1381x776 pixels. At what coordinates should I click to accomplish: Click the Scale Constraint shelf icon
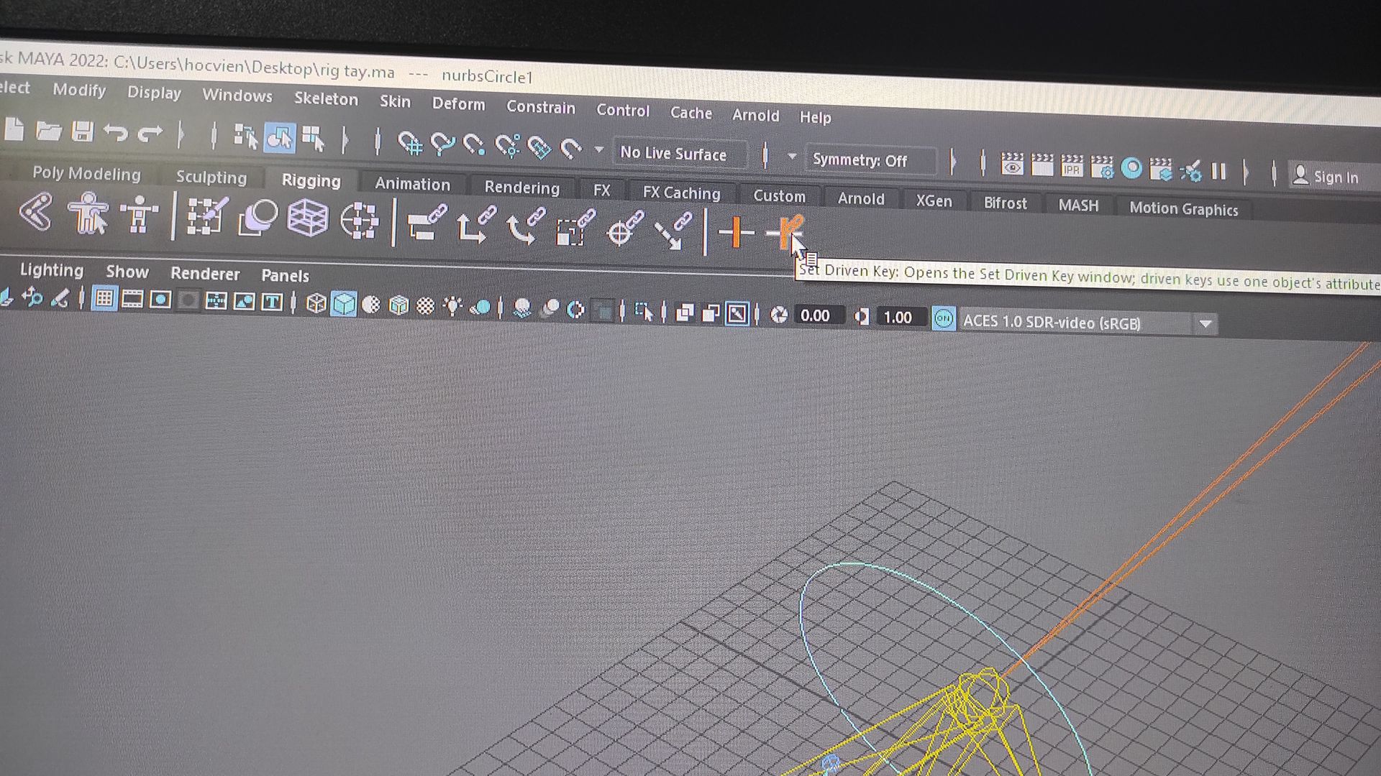[576, 228]
